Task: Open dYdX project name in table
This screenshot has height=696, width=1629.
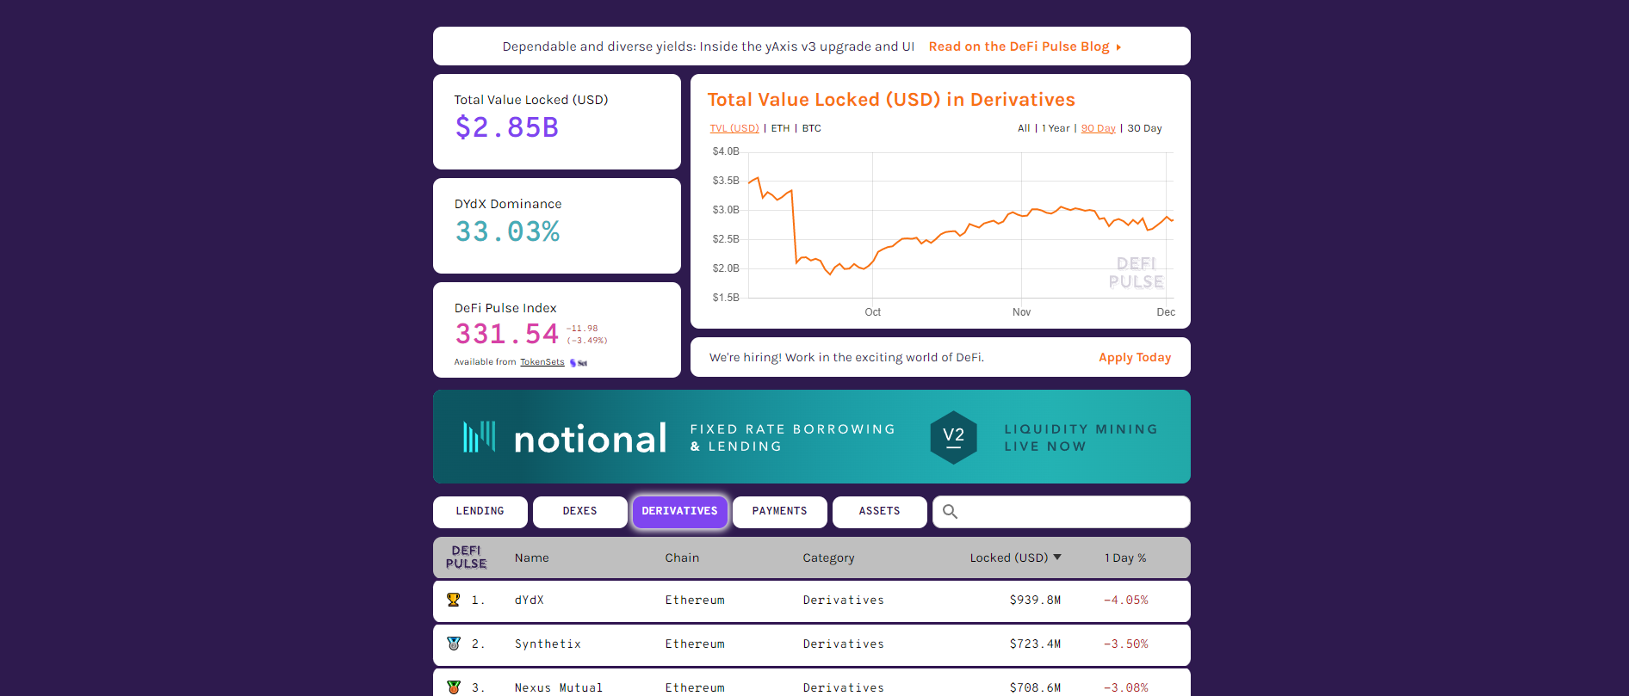Action: point(529,600)
